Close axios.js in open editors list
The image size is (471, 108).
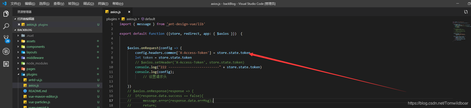(19, 24)
